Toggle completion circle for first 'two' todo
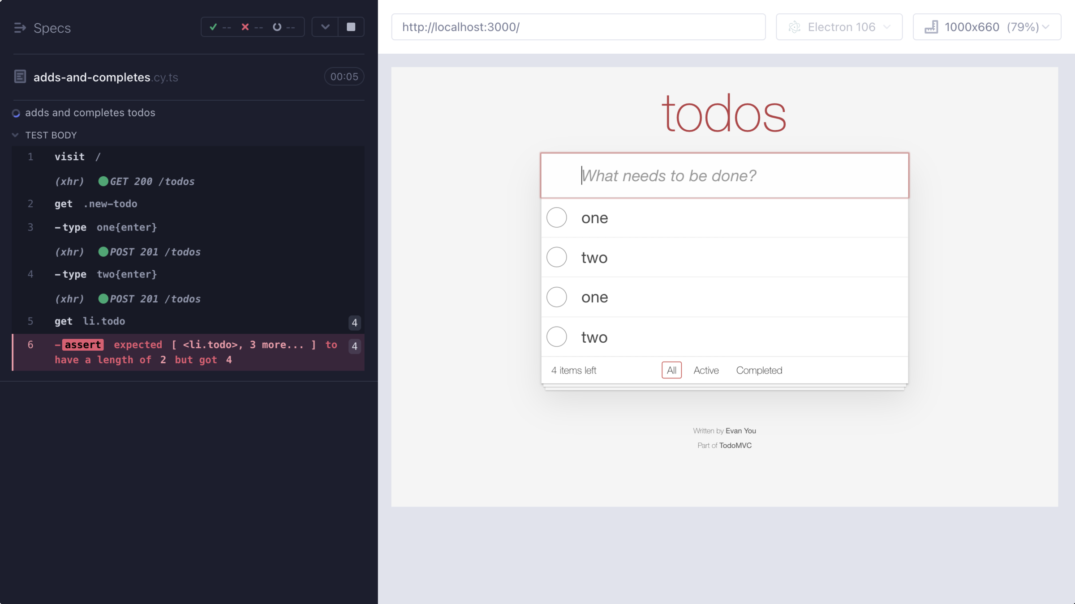Image resolution: width=1075 pixels, height=604 pixels. coord(557,257)
